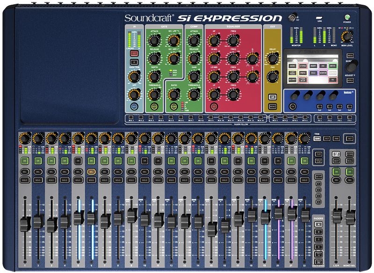The height and width of the screenshot is (273, 374).
Task: Click the OUT section PAN knob
Action: point(273,77)
